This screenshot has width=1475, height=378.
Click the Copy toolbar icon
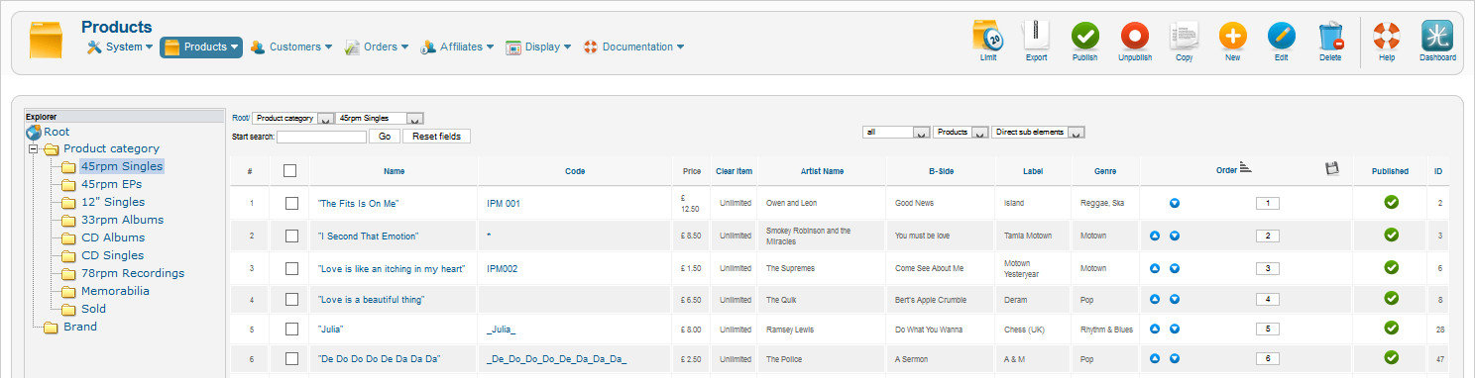1184,37
